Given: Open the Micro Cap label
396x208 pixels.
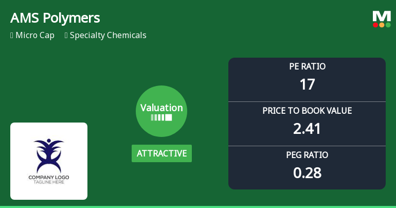Looking at the screenshot, I should click(x=35, y=36).
